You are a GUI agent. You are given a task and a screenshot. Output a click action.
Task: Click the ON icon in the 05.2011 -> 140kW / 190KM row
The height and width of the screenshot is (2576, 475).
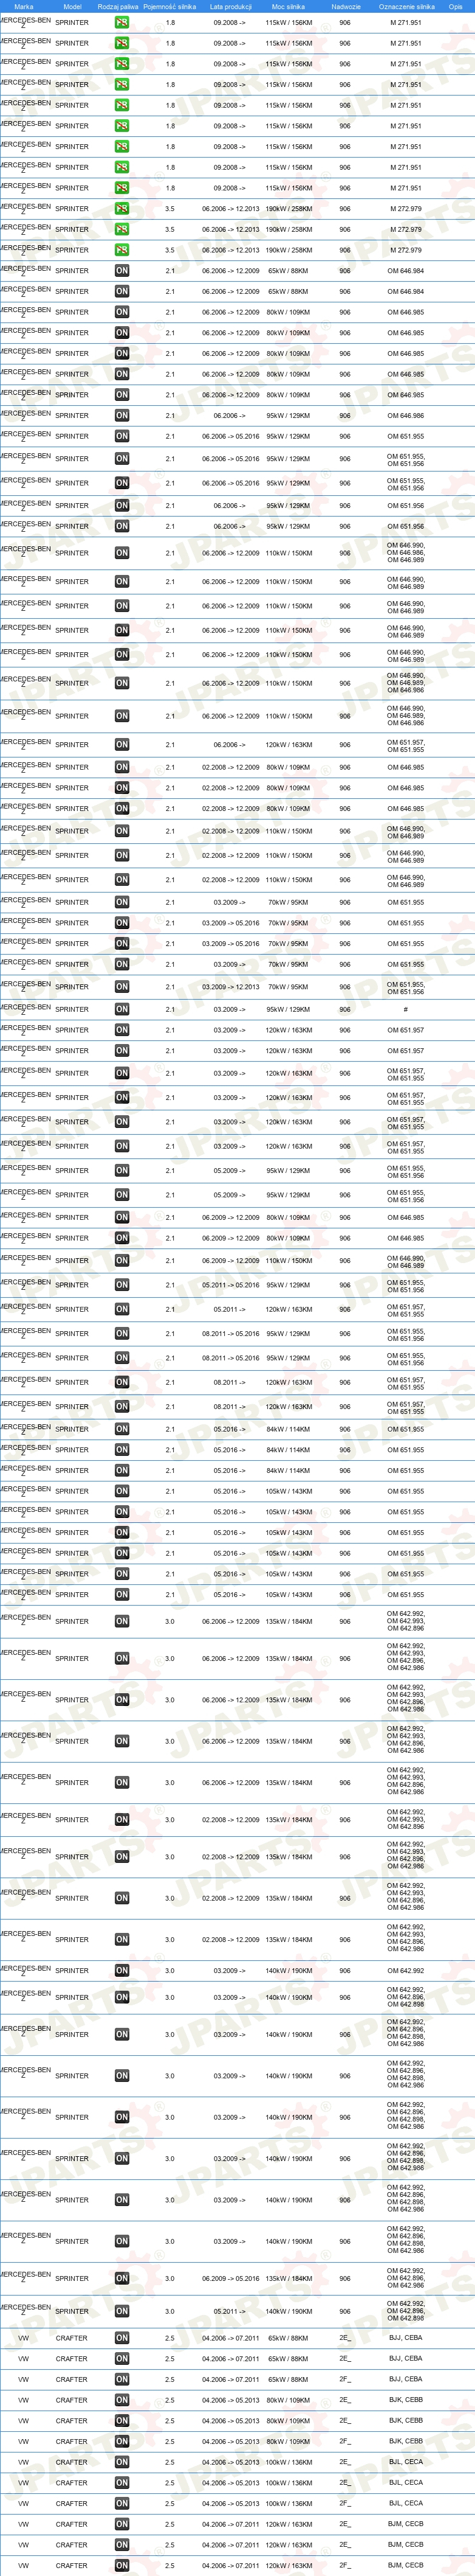(121, 2311)
